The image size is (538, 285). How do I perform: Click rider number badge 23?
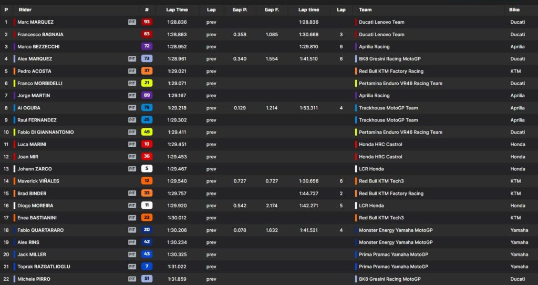tap(147, 218)
